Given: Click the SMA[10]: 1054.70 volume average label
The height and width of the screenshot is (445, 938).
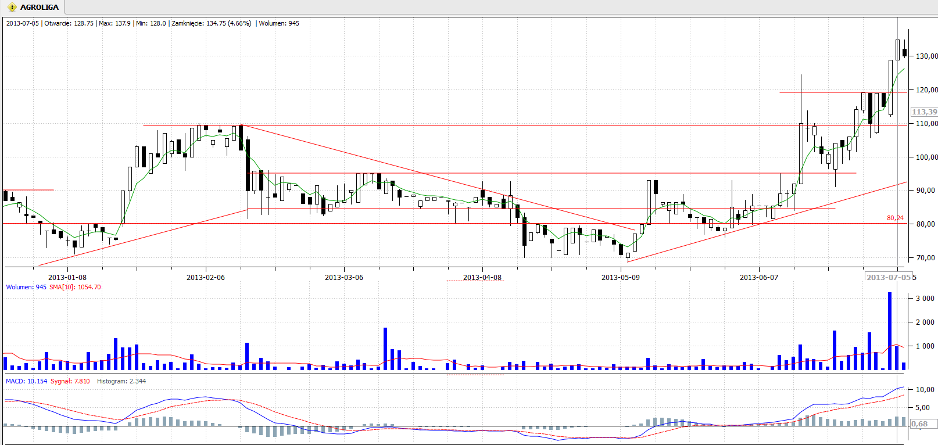Looking at the screenshot, I should point(75,287).
